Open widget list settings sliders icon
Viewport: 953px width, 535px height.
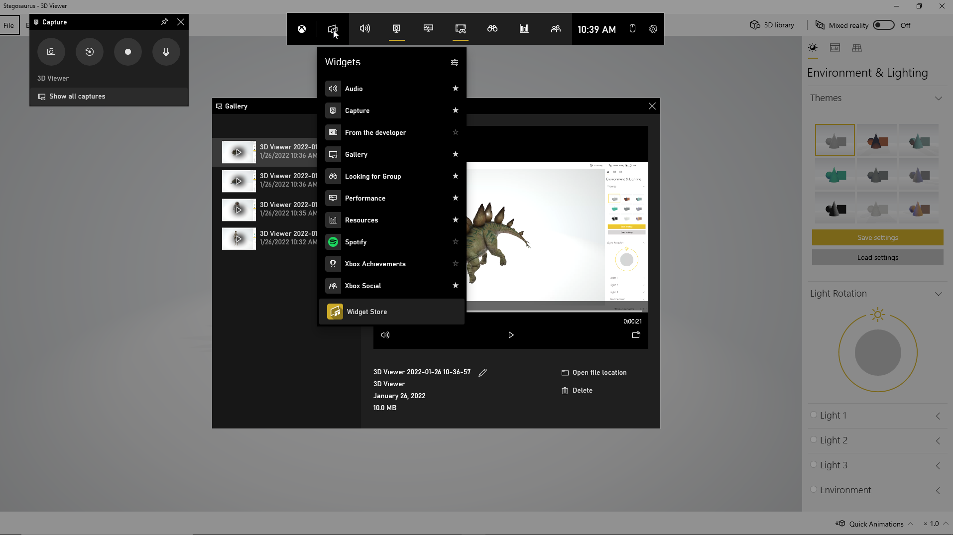pos(455,62)
